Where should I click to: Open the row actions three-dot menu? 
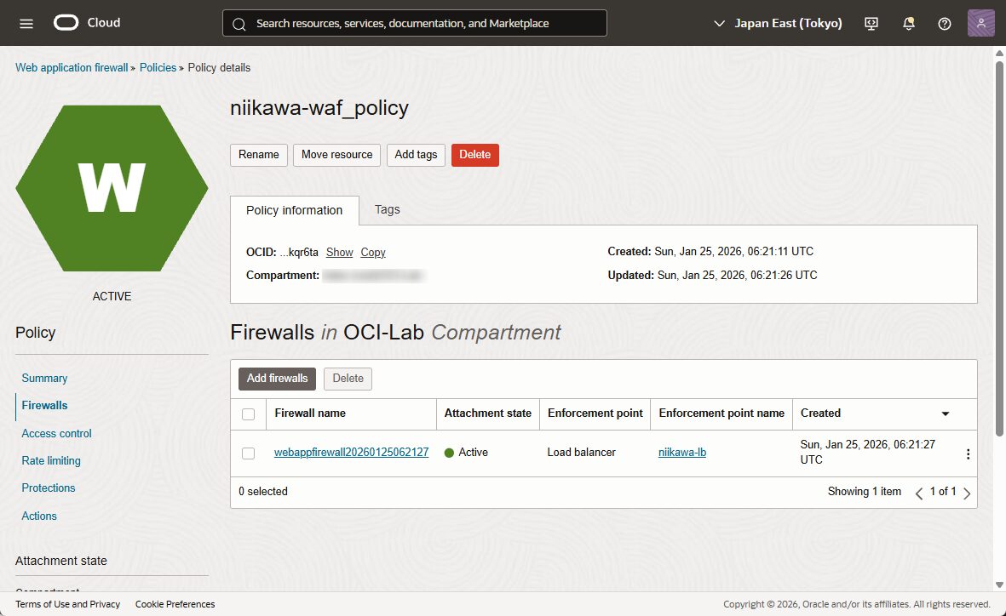pos(968,453)
